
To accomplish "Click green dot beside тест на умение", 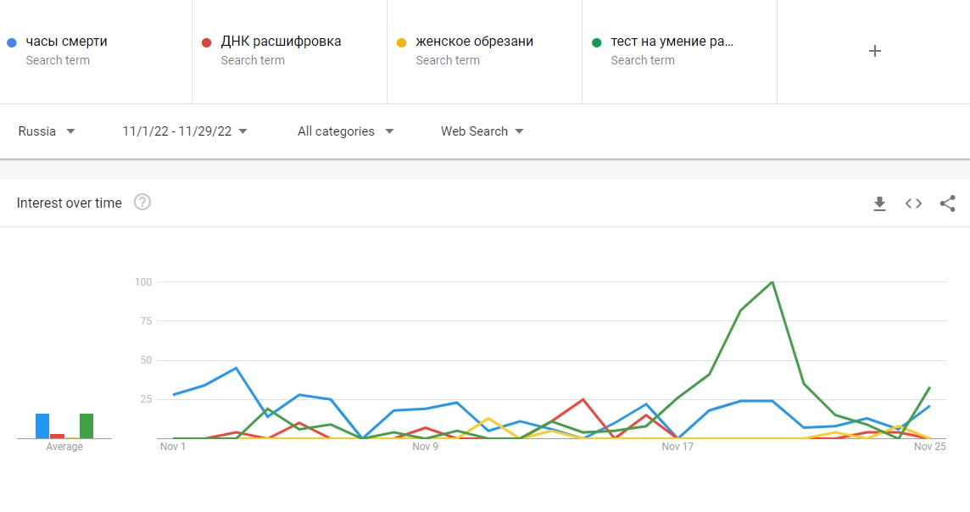I will click(596, 42).
